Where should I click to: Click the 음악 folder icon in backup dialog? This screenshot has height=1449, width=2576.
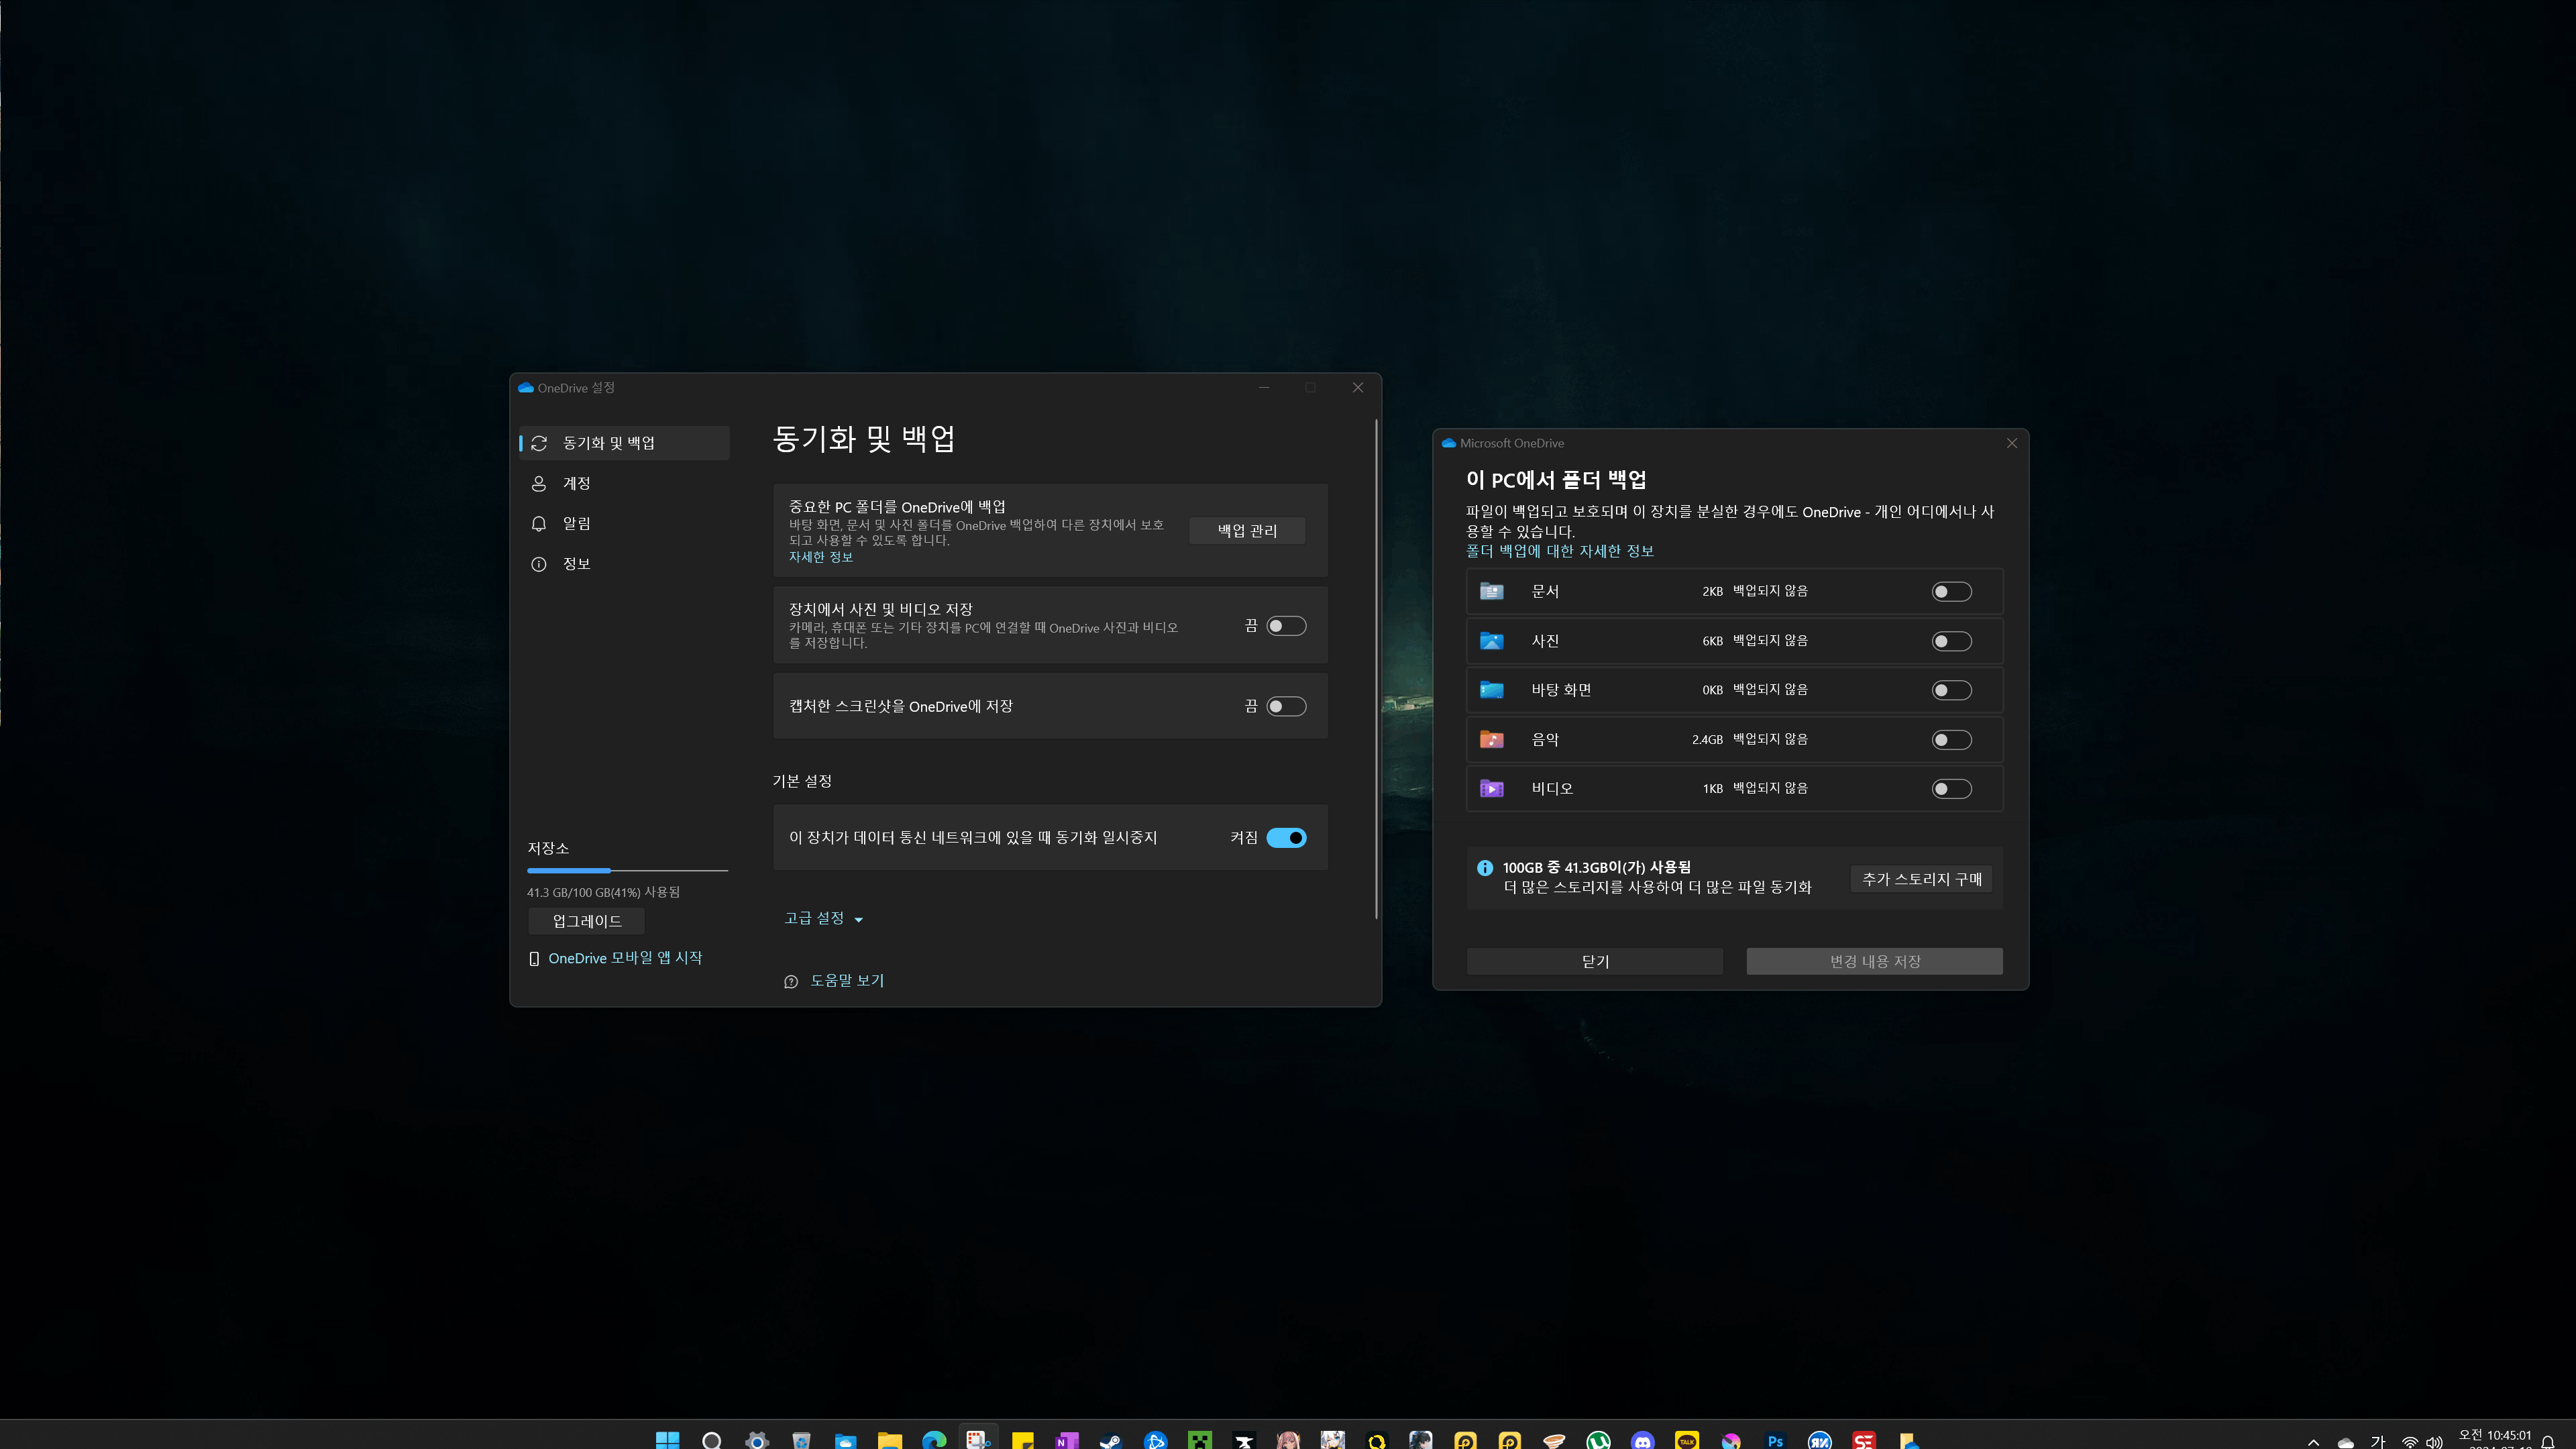[x=1491, y=740]
